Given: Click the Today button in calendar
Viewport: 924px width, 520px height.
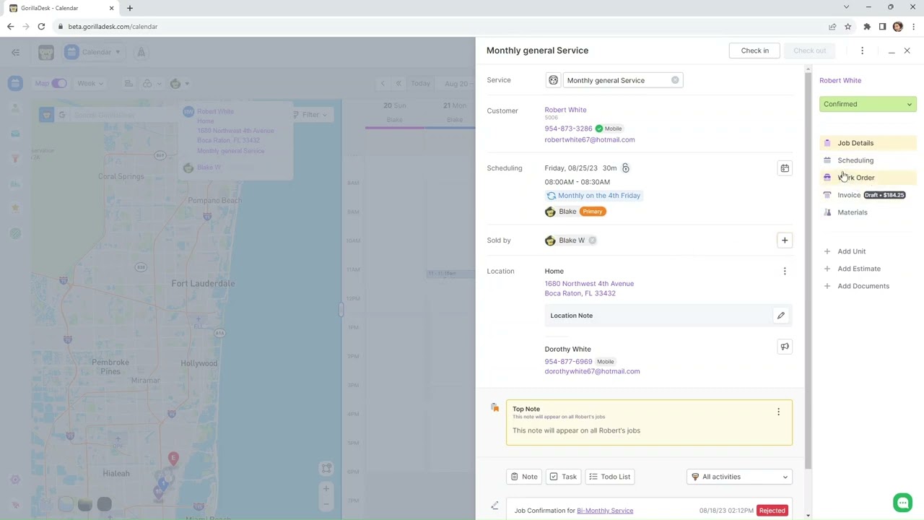Looking at the screenshot, I should [x=420, y=84].
